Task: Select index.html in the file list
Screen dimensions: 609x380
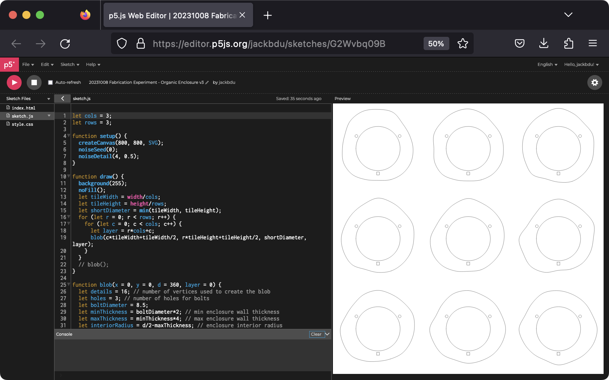Action: click(23, 108)
